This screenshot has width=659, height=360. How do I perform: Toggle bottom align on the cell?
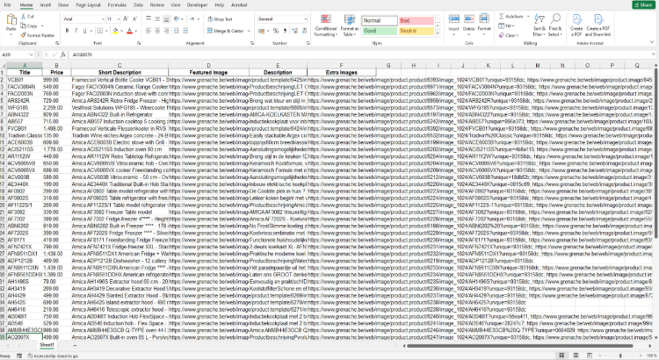[x=166, y=19]
